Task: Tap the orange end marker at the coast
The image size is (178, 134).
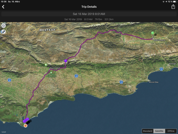Action: click(x=26, y=126)
